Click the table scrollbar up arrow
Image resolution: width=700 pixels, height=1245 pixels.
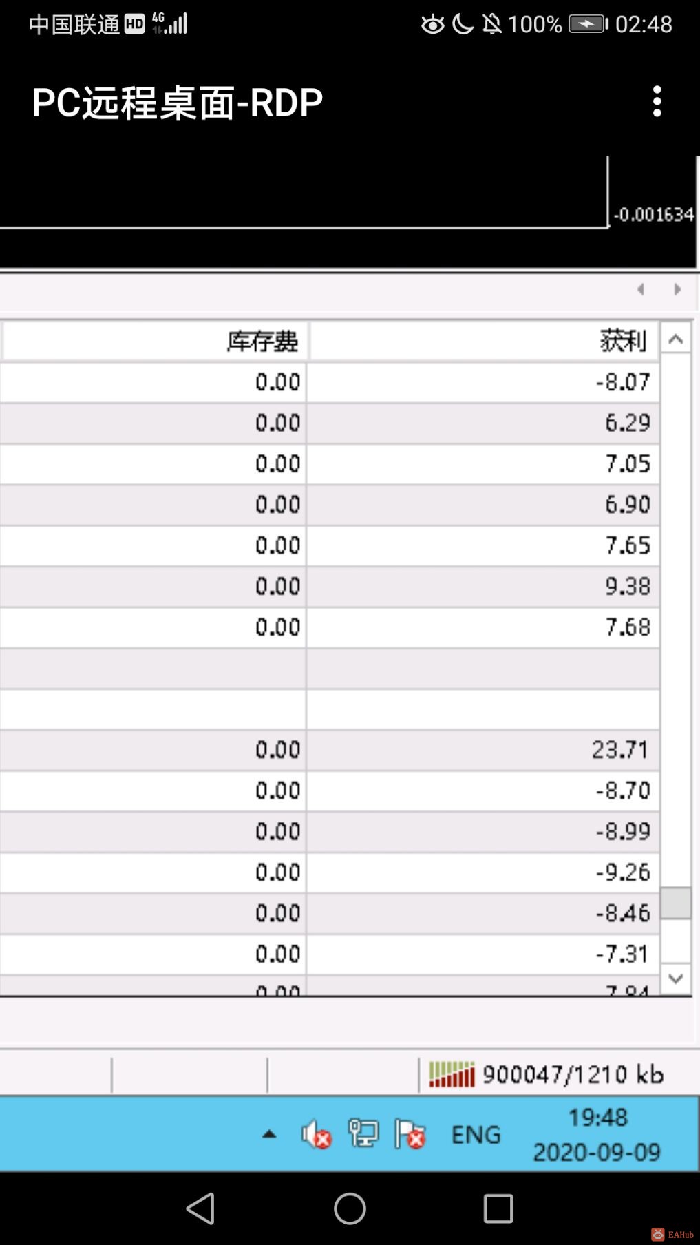tap(676, 339)
